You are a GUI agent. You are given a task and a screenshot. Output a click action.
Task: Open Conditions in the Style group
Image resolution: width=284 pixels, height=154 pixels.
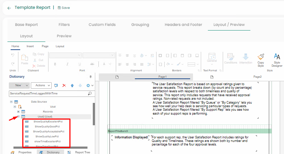pos(231,59)
